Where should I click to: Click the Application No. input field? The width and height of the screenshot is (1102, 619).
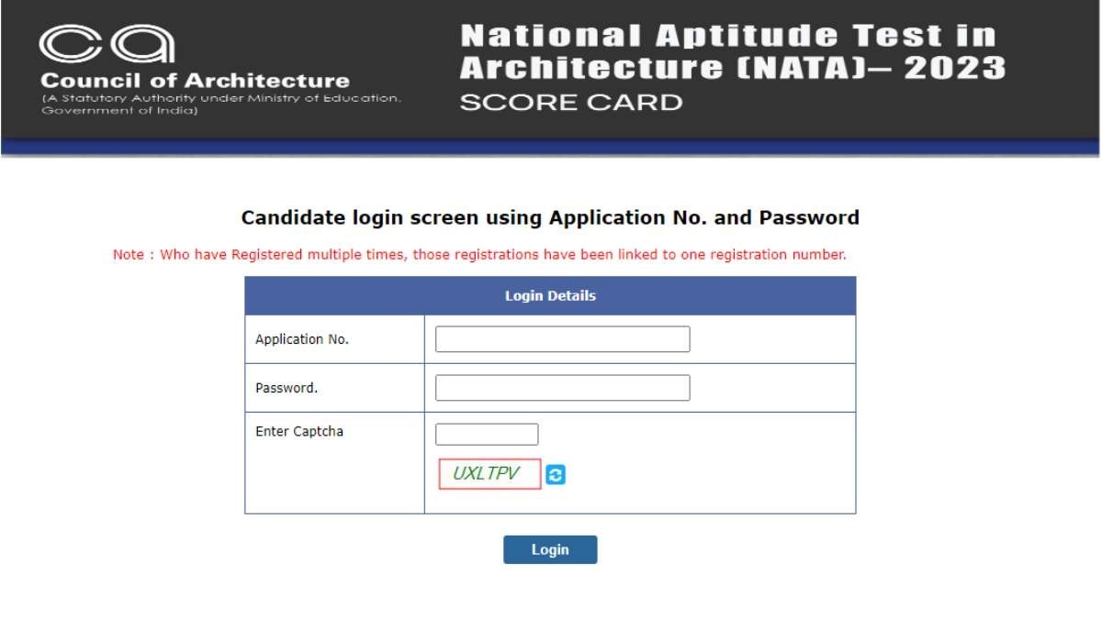(561, 338)
